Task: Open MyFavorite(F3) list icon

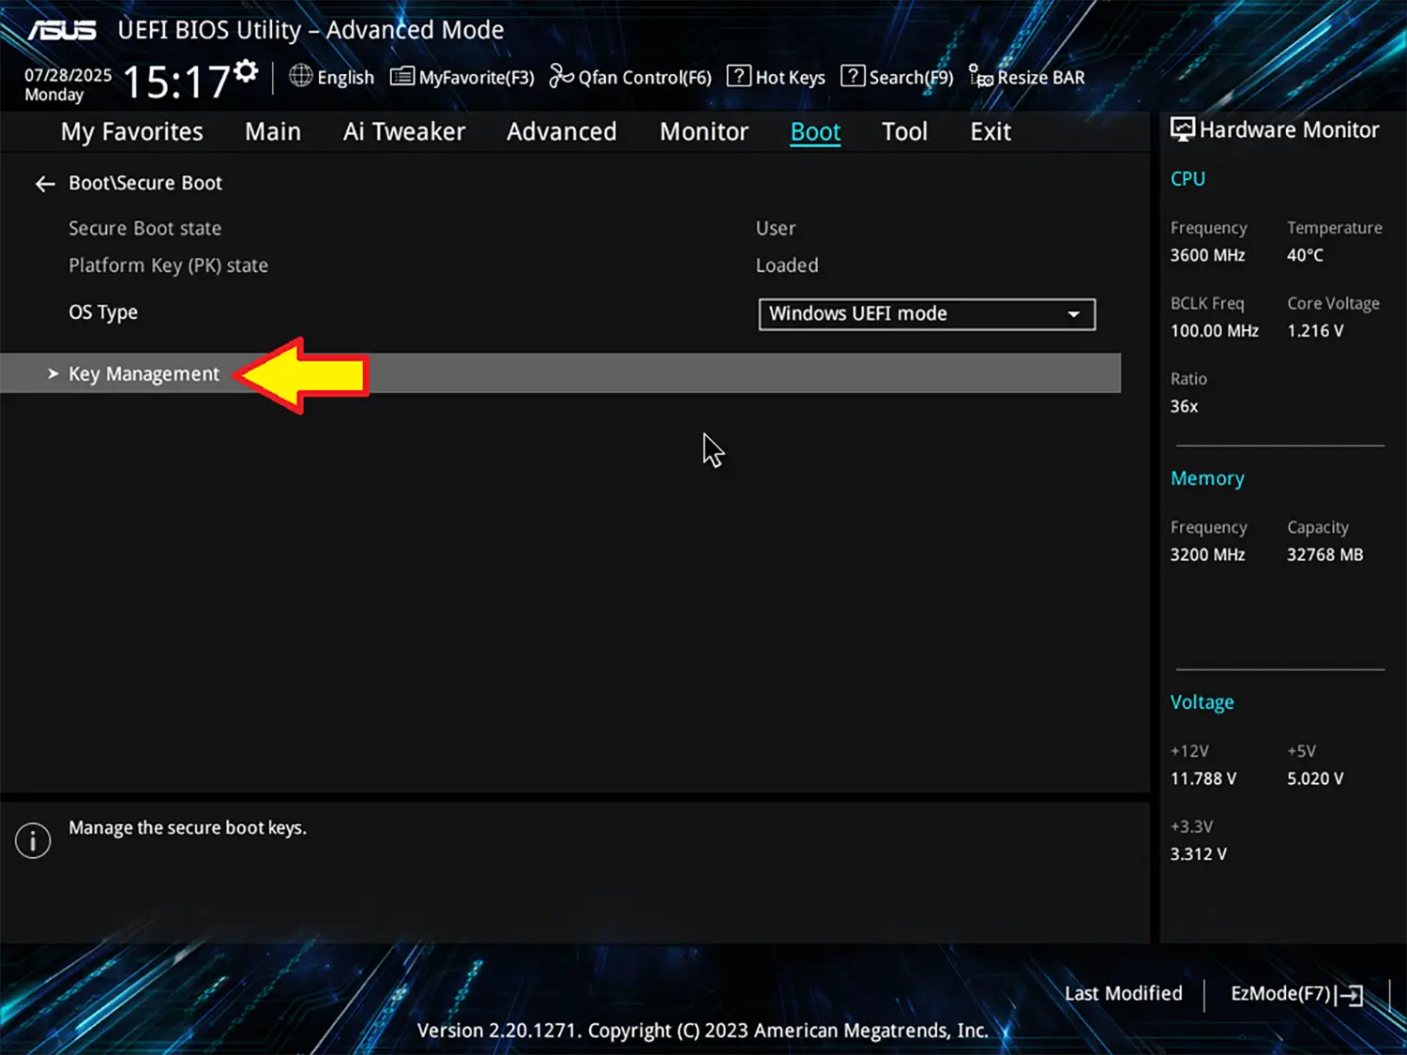Action: (x=402, y=76)
